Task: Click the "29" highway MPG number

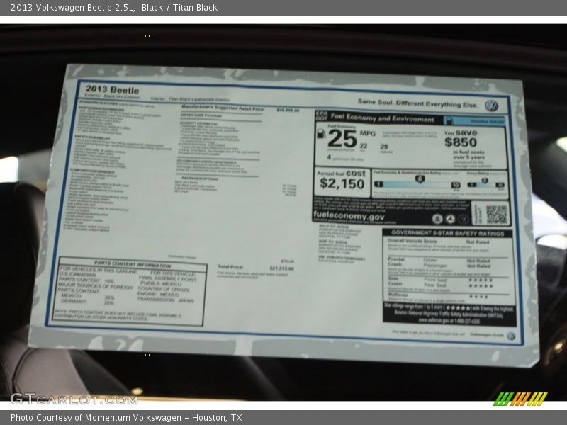Action: tap(383, 147)
